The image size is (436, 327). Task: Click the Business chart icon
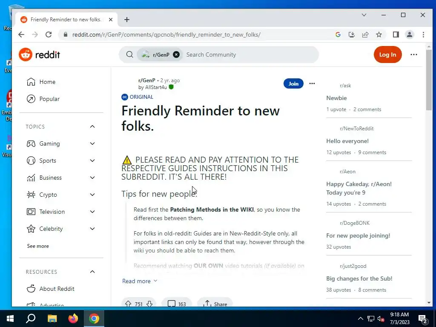pyautogui.click(x=31, y=178)
